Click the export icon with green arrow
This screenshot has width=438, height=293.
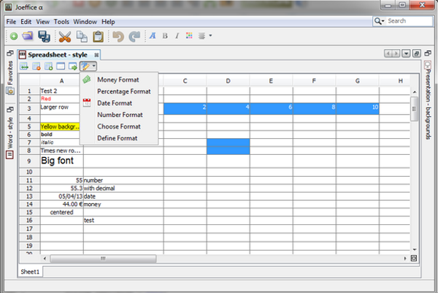72,66
